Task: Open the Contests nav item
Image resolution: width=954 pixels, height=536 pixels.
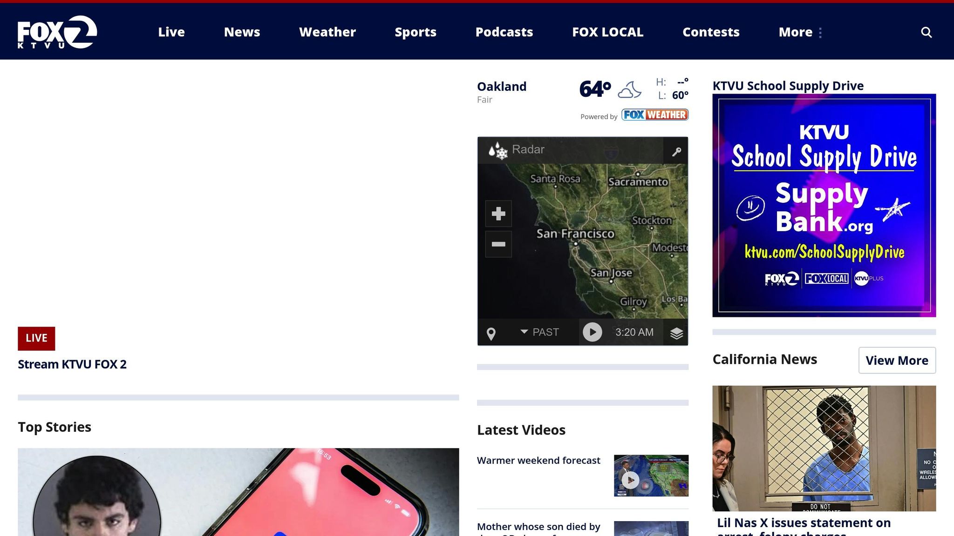Action: coord(711,32)
